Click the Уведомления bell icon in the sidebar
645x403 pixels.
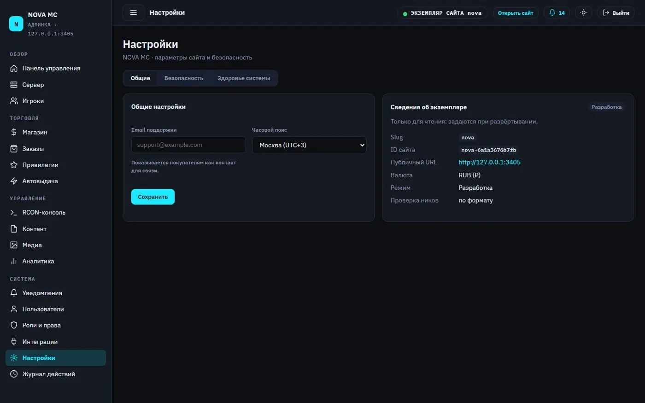[14, 293]
